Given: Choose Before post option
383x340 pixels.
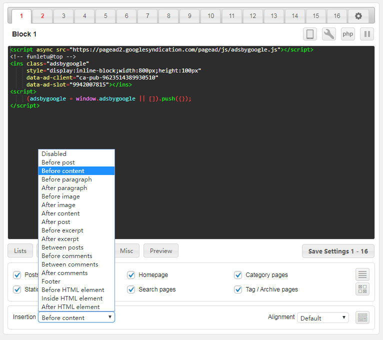Looking at the screenshot, I should (76, 162).
